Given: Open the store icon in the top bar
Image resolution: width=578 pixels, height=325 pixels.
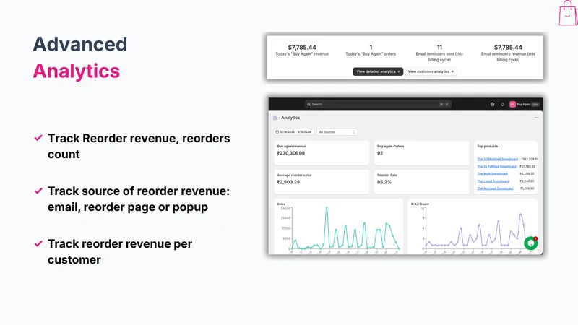Looking at the screenshot, I should [x=492, y=104].
